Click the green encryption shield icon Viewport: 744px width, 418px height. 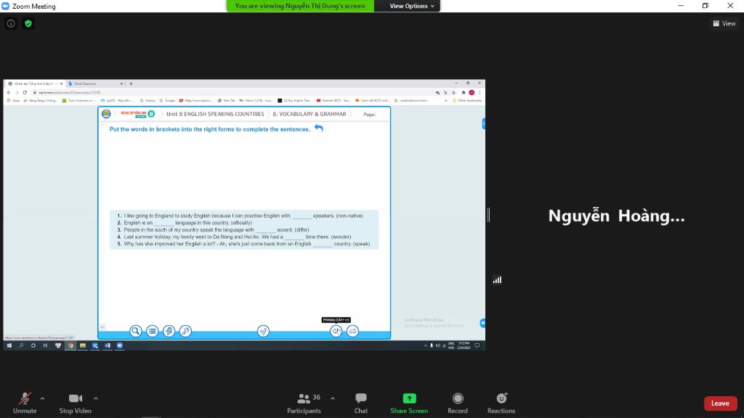coord(28,23)
